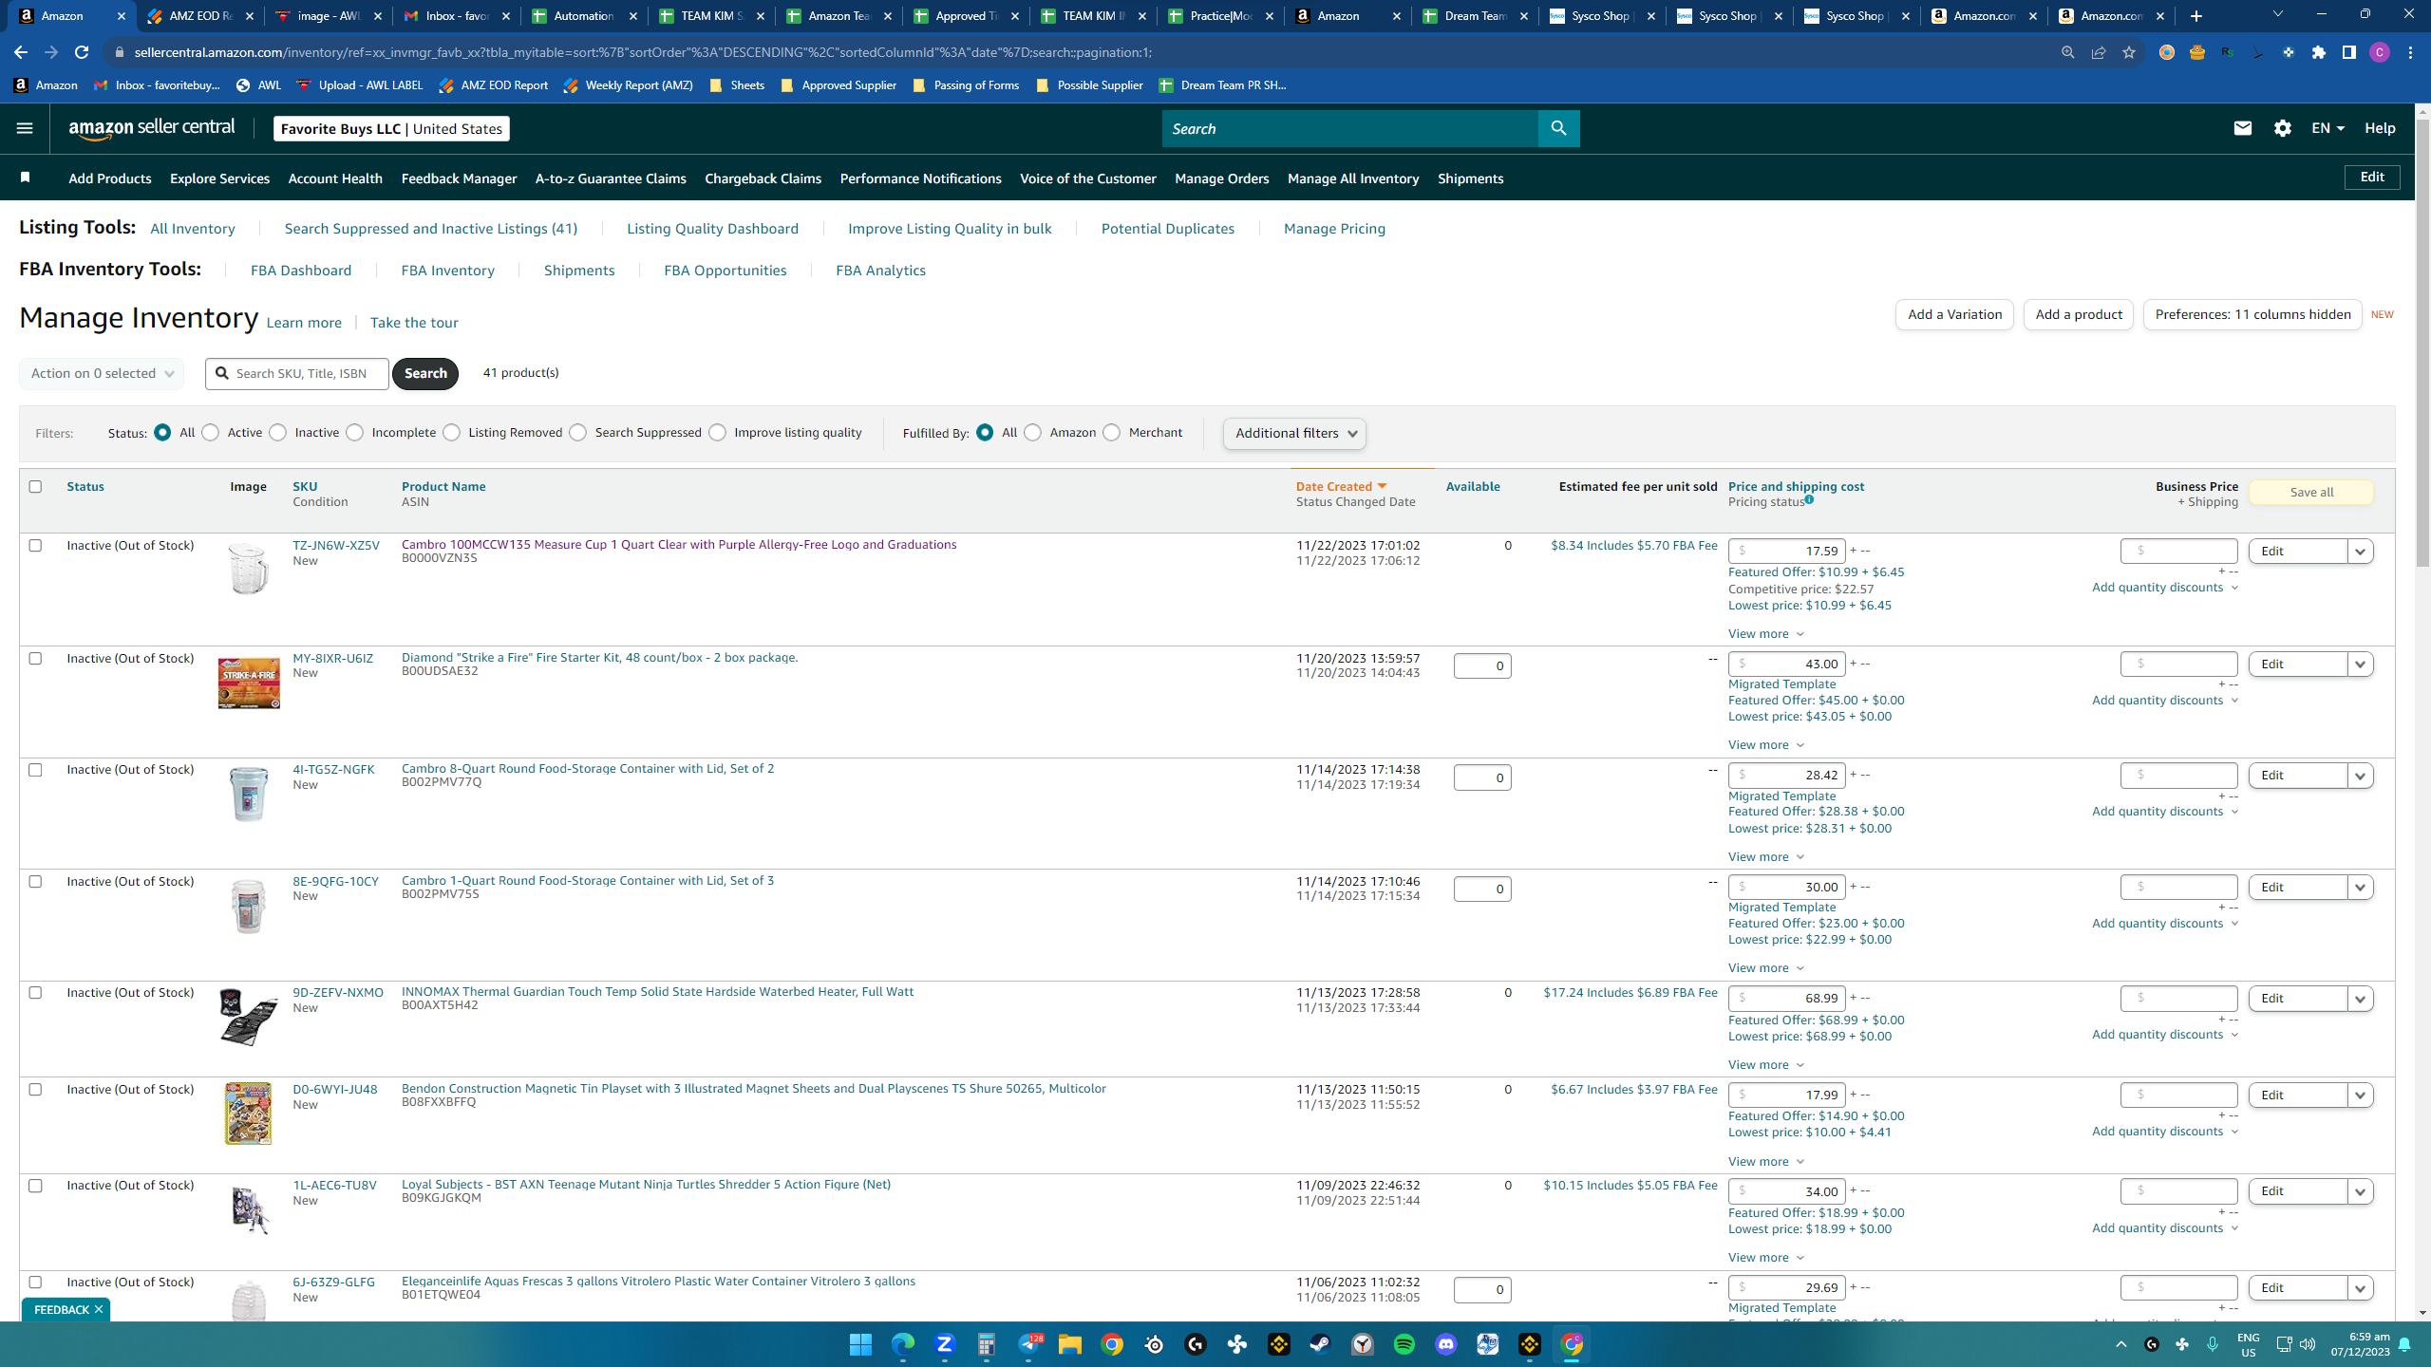Select the Active status filter
The image size is (2431, 1367).
[x=210, y=433]
